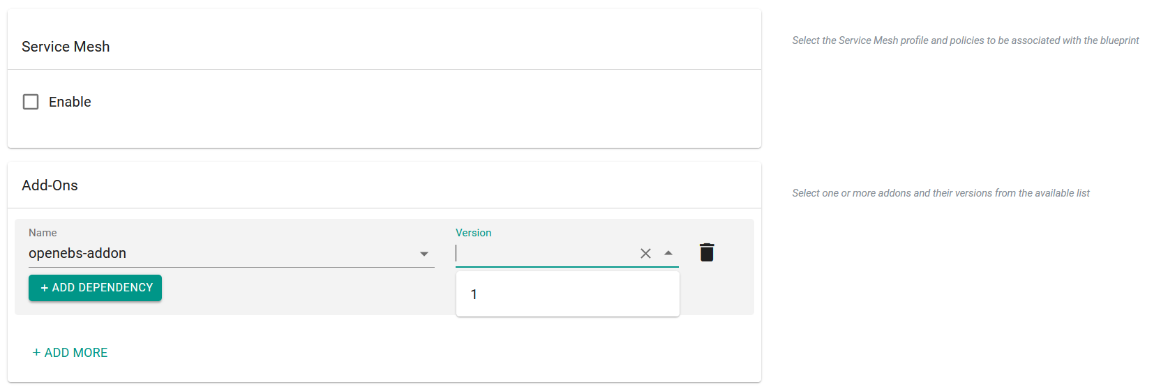The height and width of the screenshot is (389, 1161).
Task: Click the trash icon to delete add-on
Action: 707,252
